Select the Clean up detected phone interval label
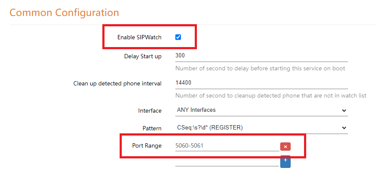Viewport: 377px width, 183px height. tap(117, 83)
